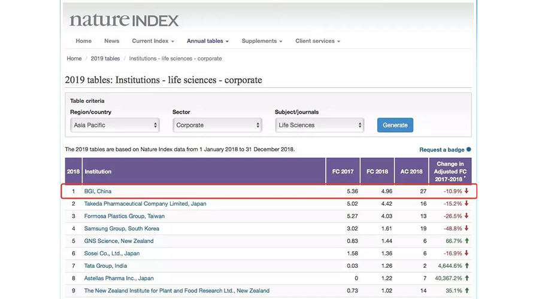Screen dimensions: 539x299
Task: Click the Request a badge seal icon
Action: [x=468, y=149]
